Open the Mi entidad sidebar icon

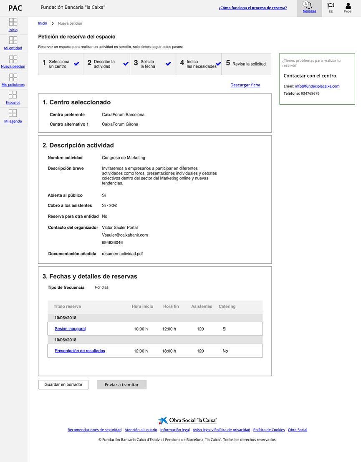(x=13, y=44)
